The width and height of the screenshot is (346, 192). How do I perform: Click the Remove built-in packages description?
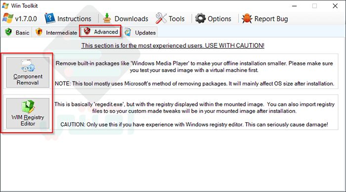[194, 67]
